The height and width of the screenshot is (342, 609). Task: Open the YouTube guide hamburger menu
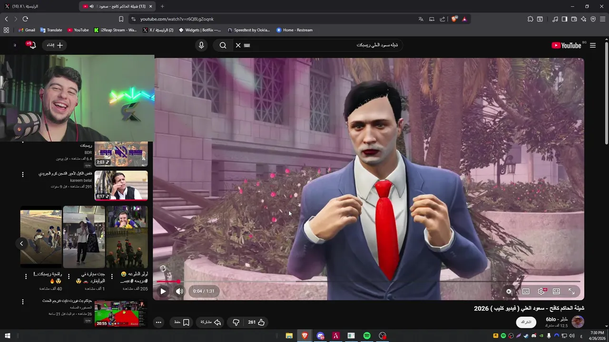click(x=593, y=45)
